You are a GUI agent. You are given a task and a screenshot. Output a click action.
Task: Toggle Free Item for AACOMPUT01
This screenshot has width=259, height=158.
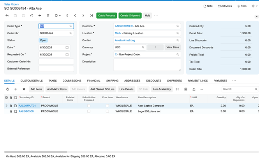[x=107, y=106]
